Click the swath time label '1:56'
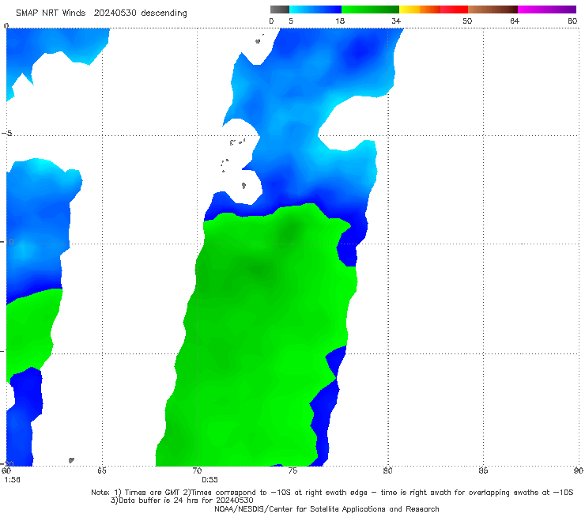585x514 pixels. pos(12,480)
